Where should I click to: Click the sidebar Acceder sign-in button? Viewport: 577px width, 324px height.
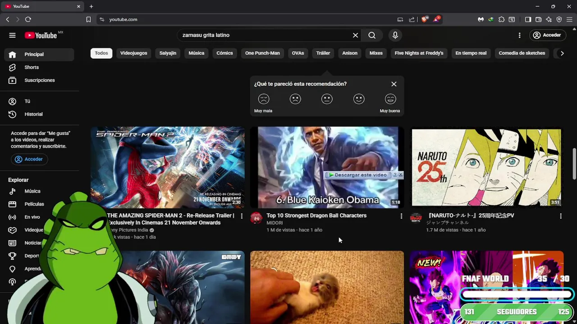point(29,159)
